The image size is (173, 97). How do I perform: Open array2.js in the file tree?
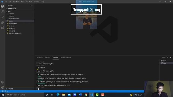click(12, 28)
